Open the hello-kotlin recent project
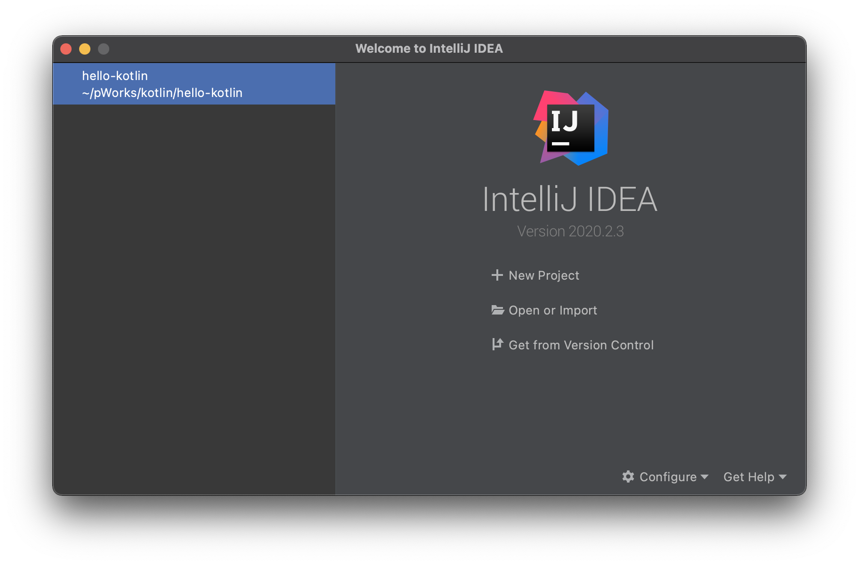 coord(194,84)
